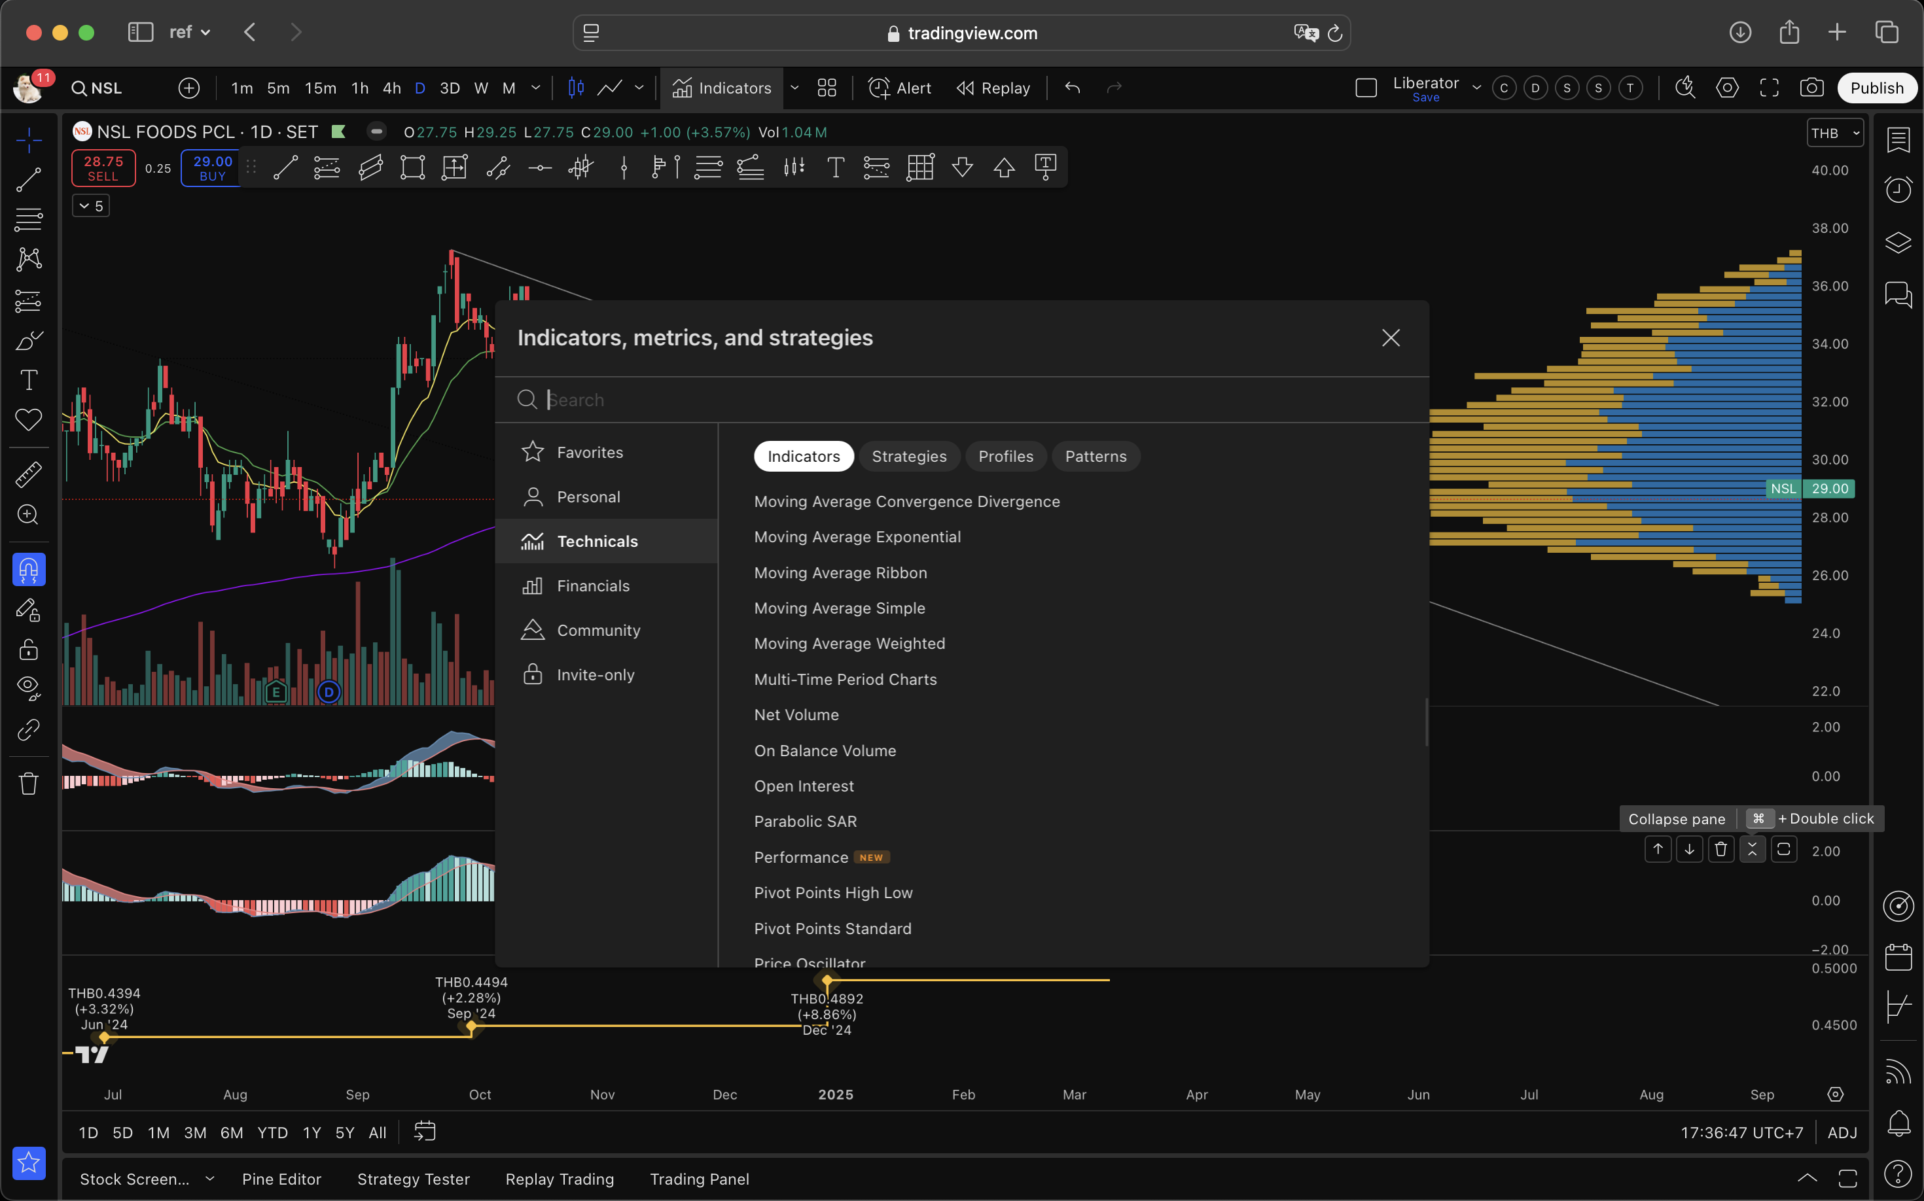Open the Community category

607,631
